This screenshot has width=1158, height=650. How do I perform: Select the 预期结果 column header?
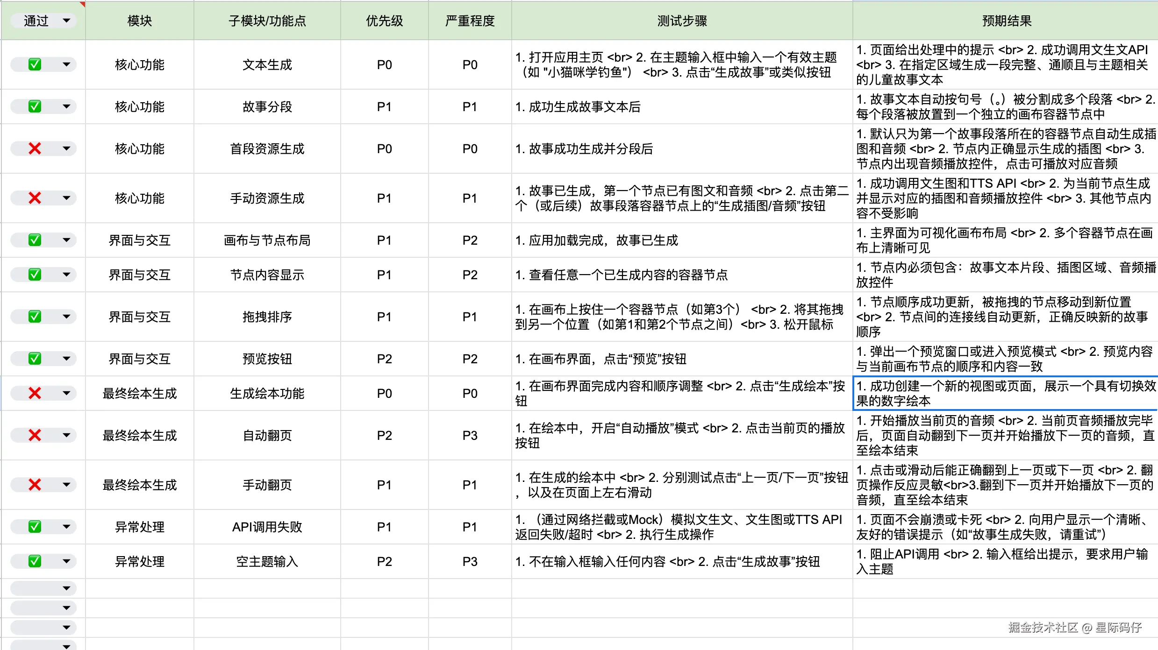tap(1006, 21)
